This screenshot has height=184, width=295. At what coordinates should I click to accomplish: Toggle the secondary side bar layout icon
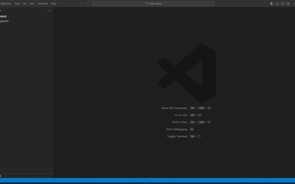283,4
